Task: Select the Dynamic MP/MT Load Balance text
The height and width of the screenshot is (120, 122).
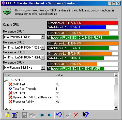Action: click(x=32, y=97)
